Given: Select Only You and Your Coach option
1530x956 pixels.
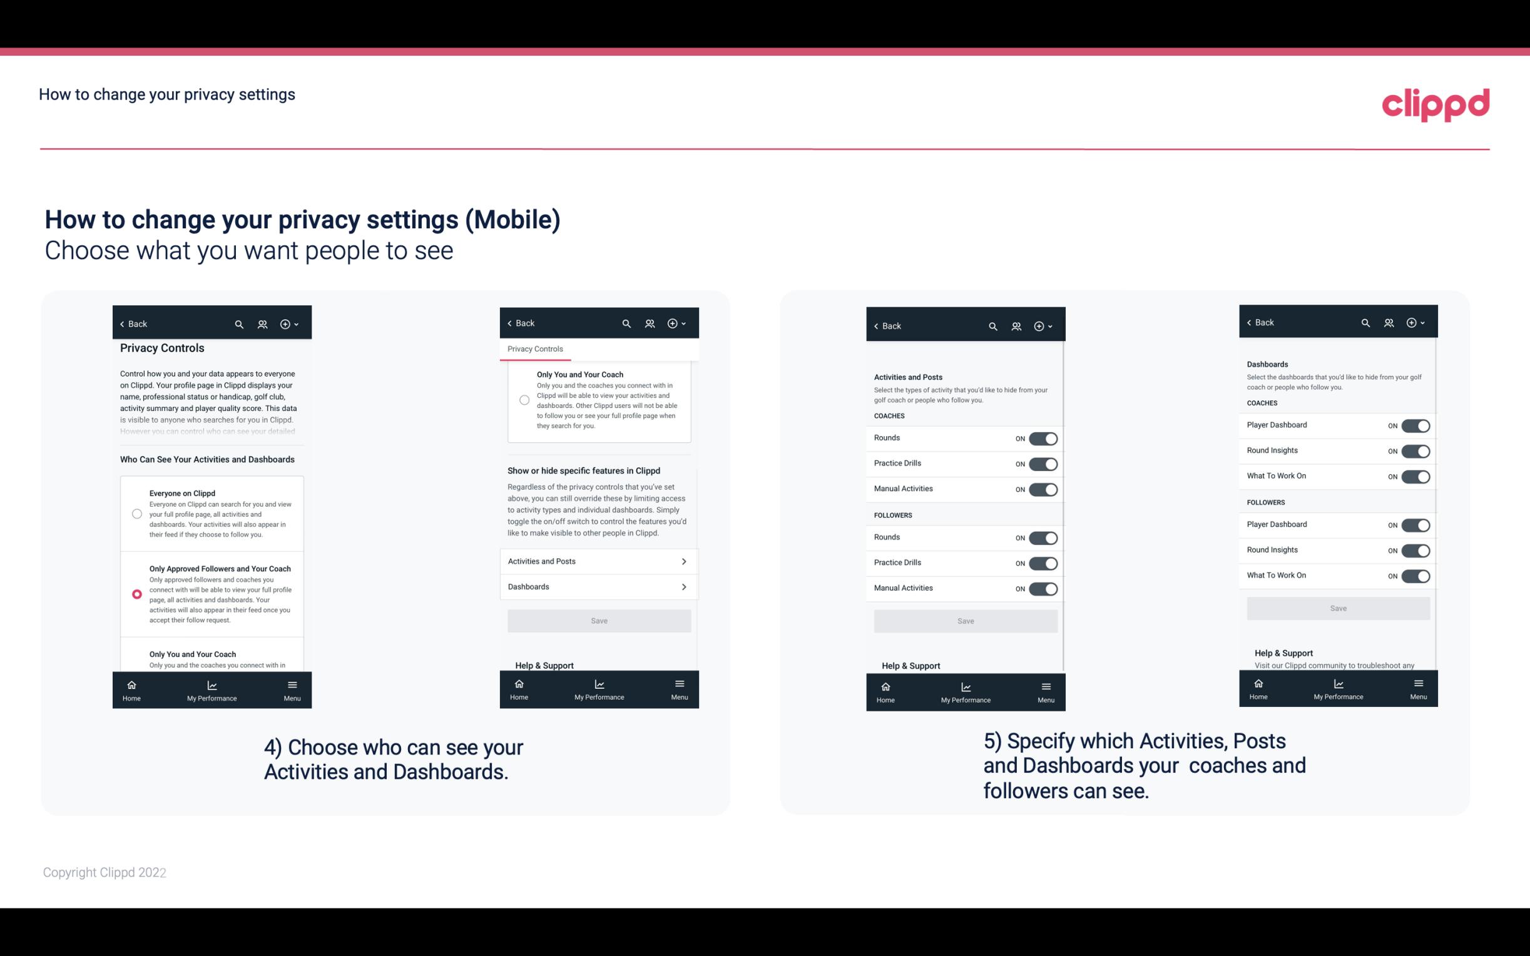Looking at the screenshot, I should [x=136, y=654].
